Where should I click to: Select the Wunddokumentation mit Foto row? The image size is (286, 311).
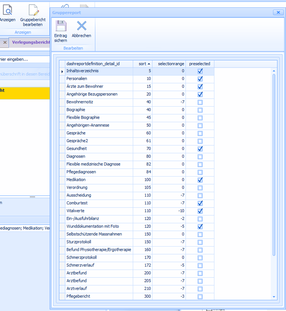[x=93, y=226]
